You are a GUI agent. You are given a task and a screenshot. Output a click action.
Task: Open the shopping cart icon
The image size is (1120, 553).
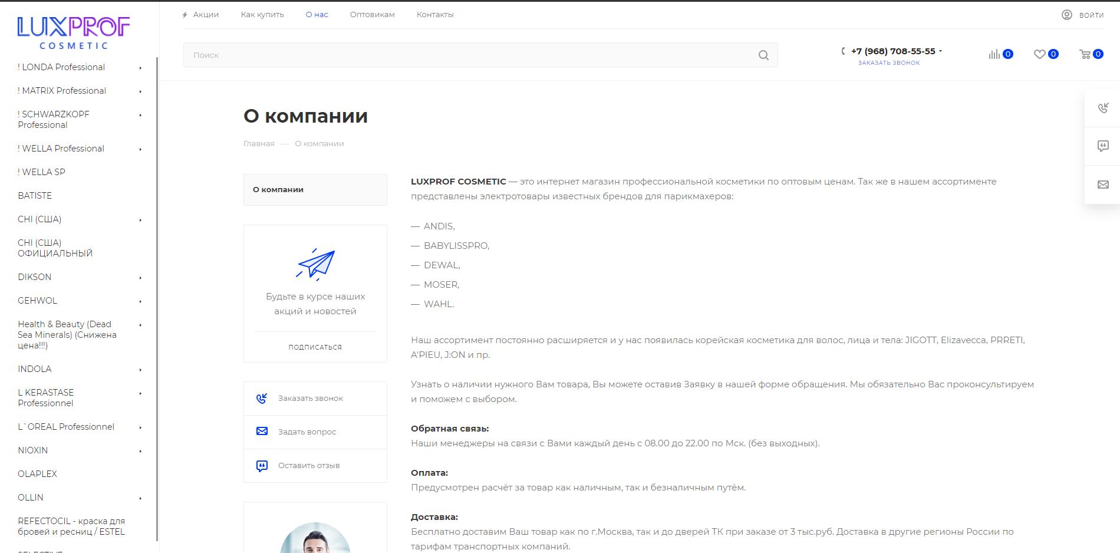click(x=1085, y=54)
